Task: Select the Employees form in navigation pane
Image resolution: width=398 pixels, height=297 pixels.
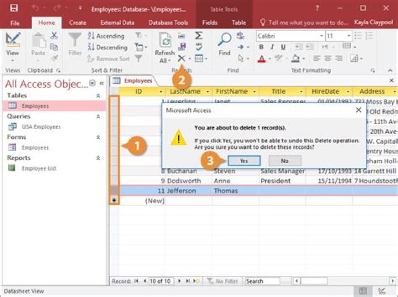Action: pyautogui.click(x=35, y=148)
